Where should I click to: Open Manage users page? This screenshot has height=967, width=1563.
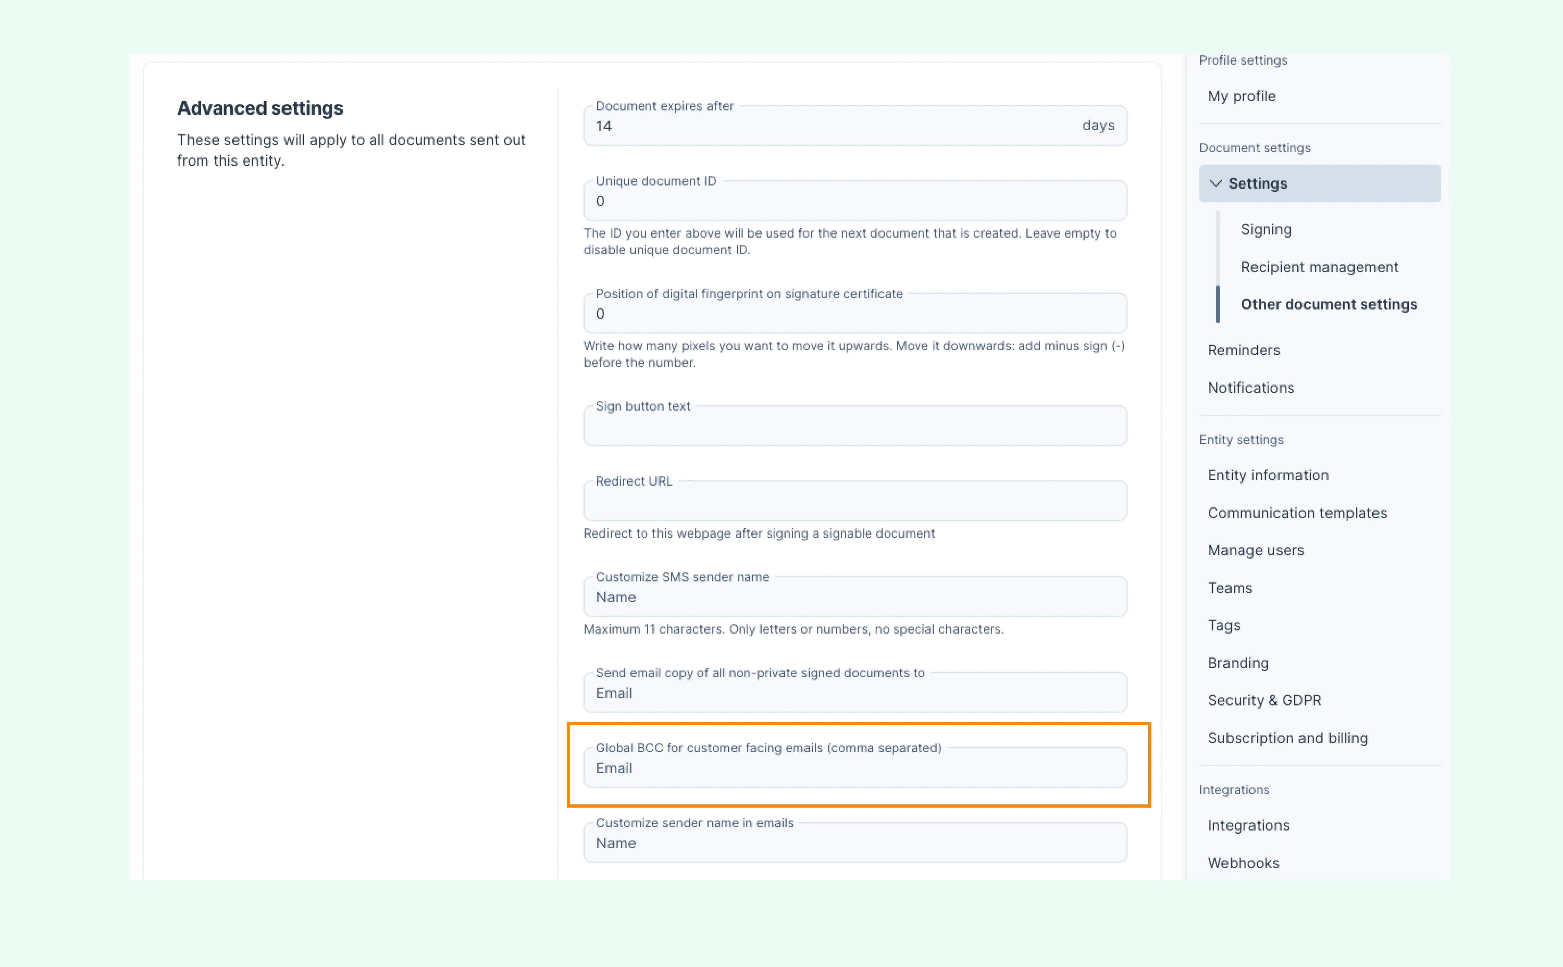tap(1255, 551)
